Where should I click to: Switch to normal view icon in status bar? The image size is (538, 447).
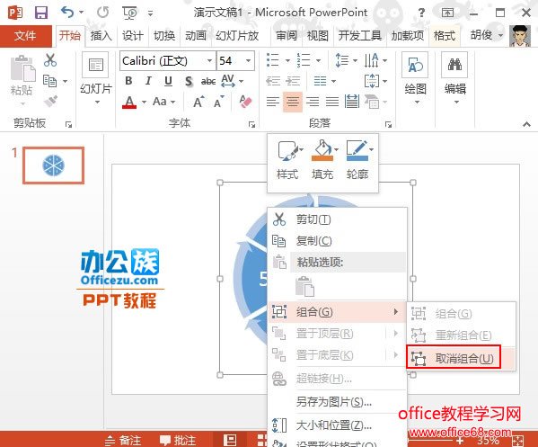(x=230, y=440)
